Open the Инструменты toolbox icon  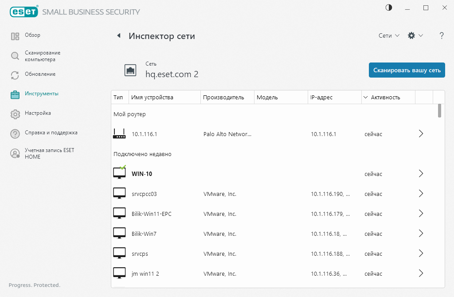tap(16, 94)
